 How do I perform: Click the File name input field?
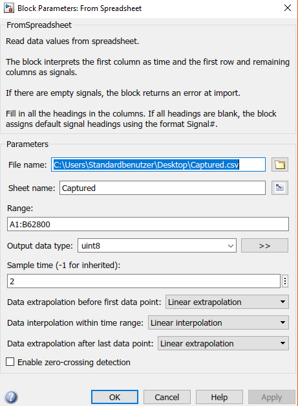point(158,164)
